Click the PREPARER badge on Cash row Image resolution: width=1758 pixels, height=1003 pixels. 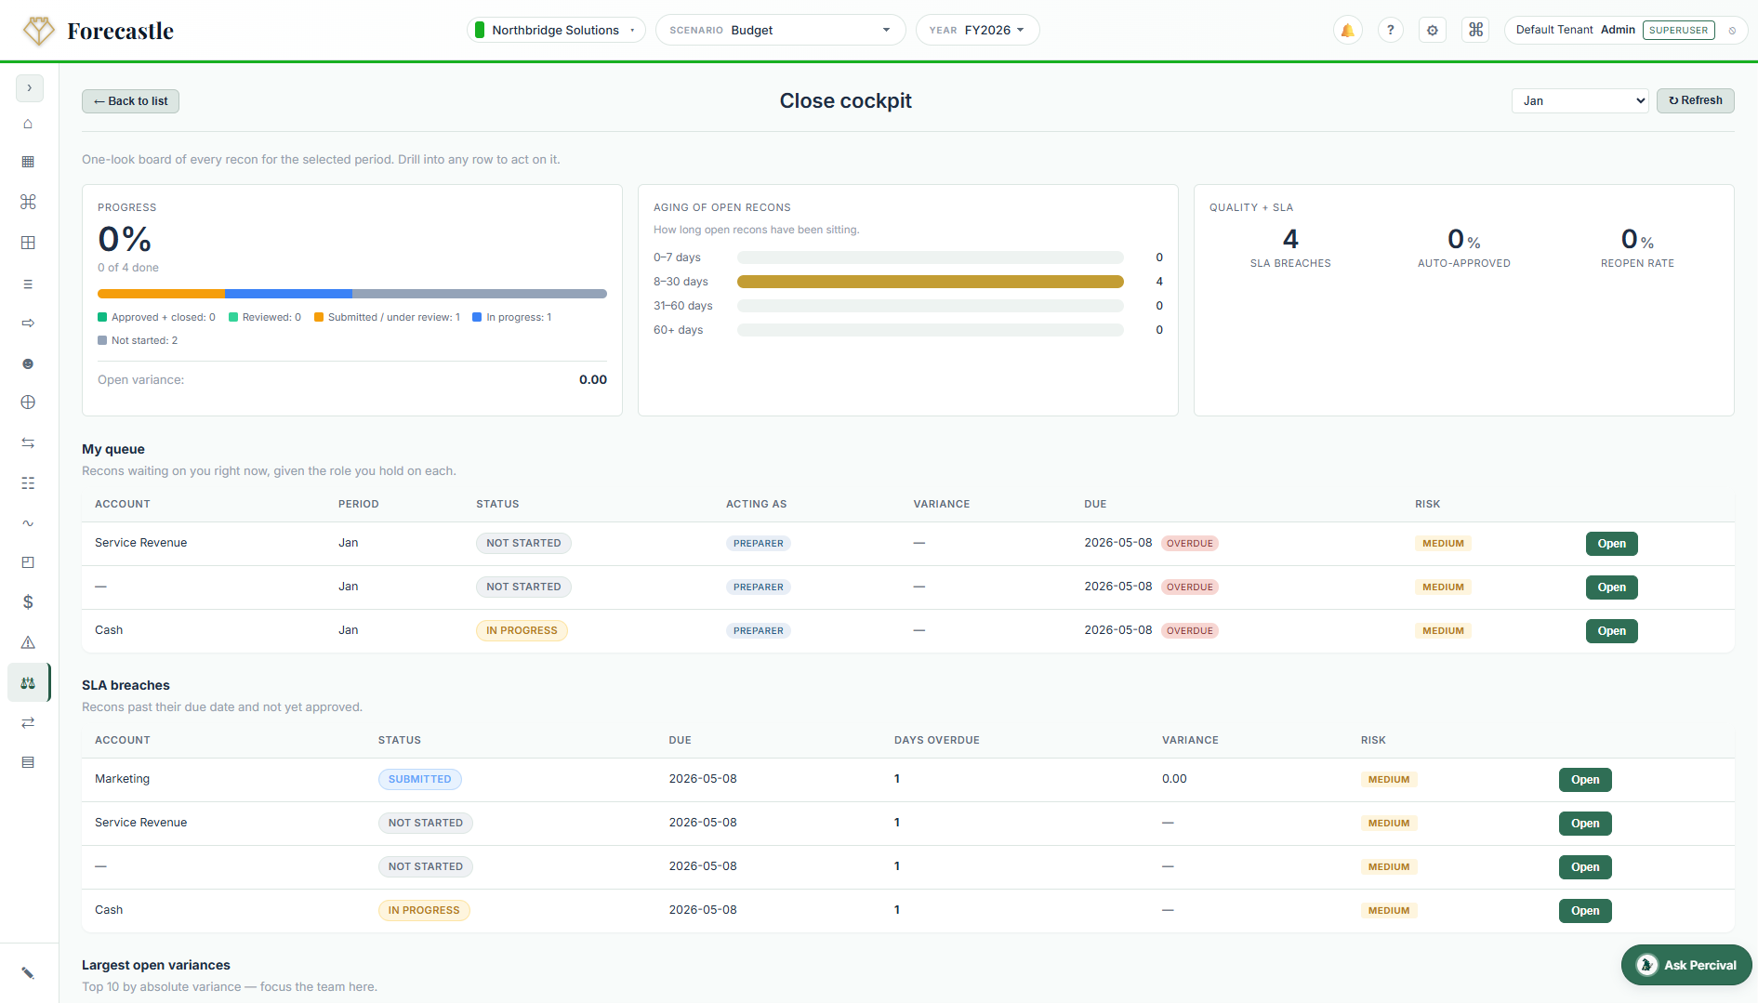[758, 631]
